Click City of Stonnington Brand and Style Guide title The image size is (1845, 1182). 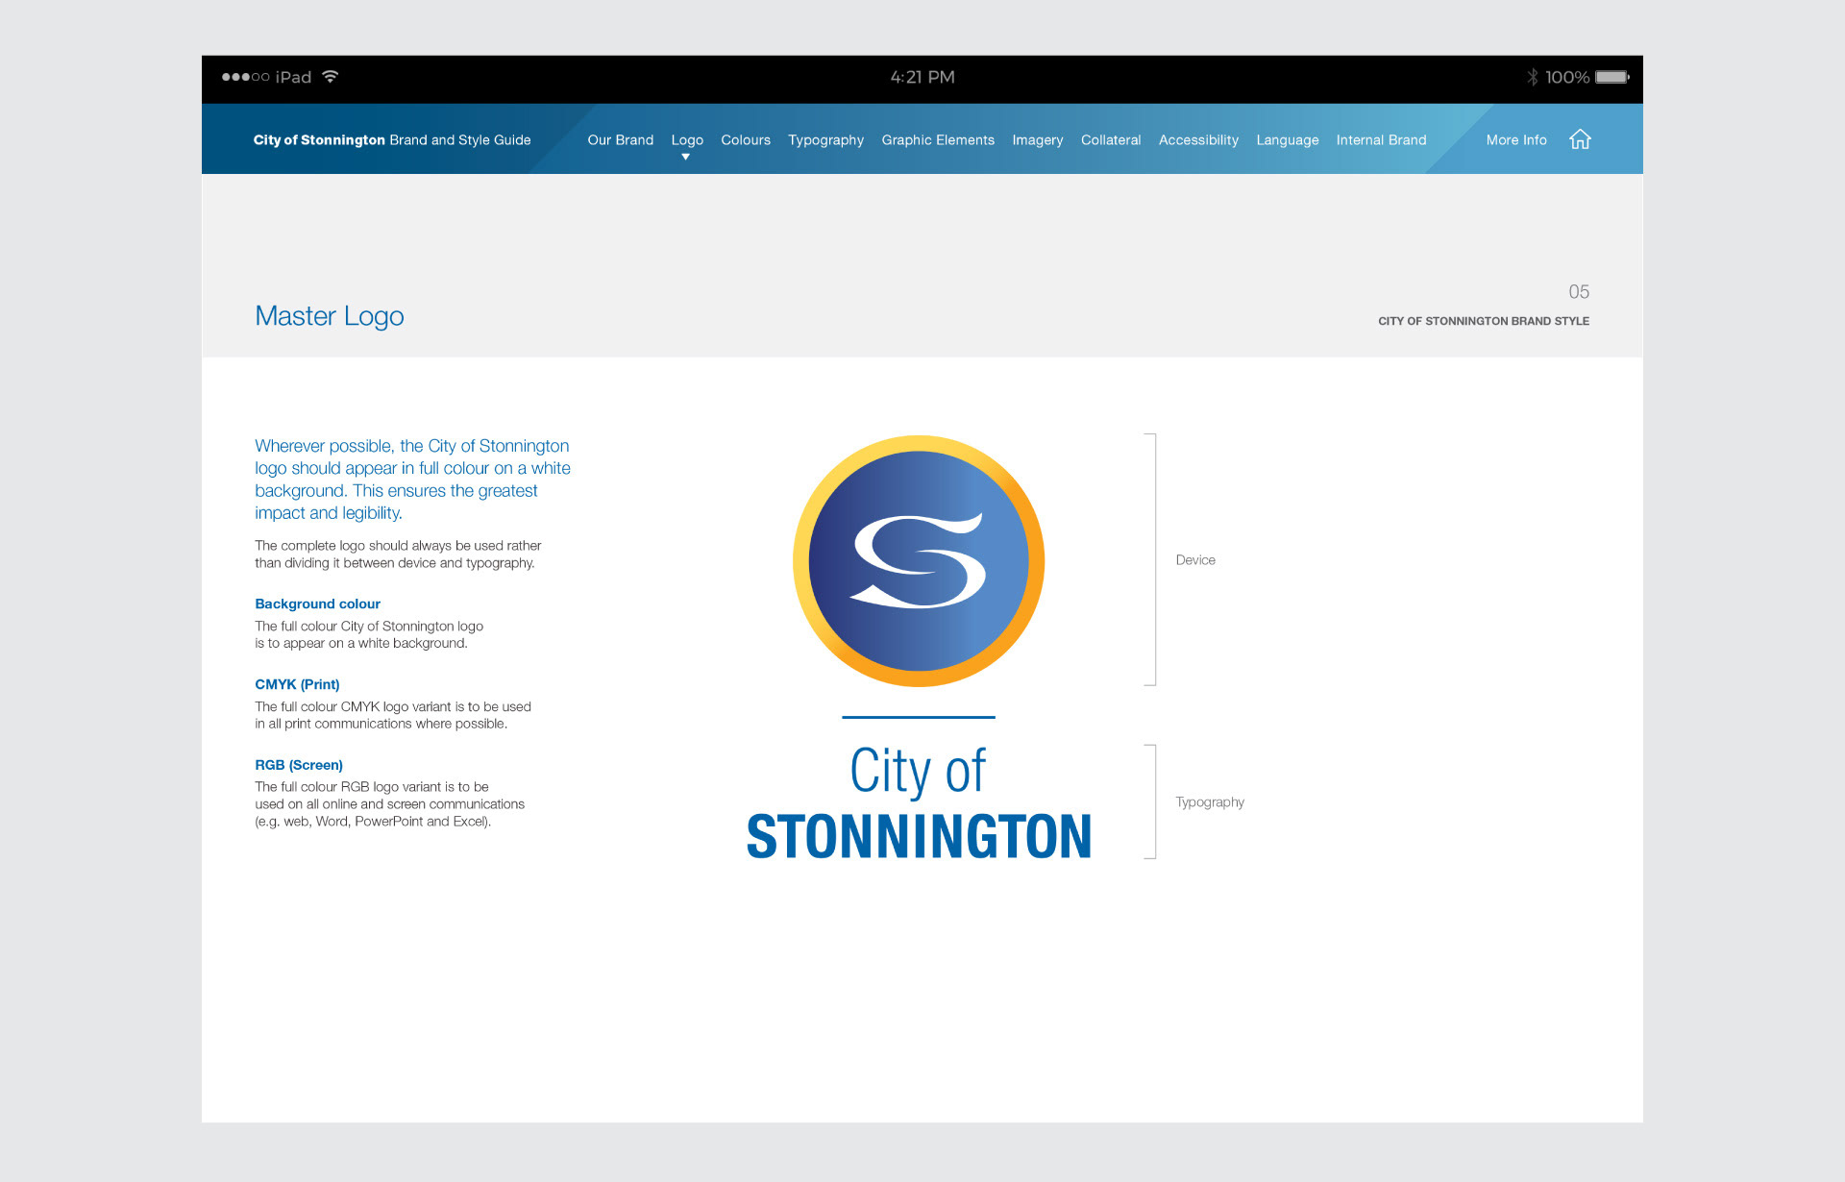pyautogui.click(x=392, y=140)
